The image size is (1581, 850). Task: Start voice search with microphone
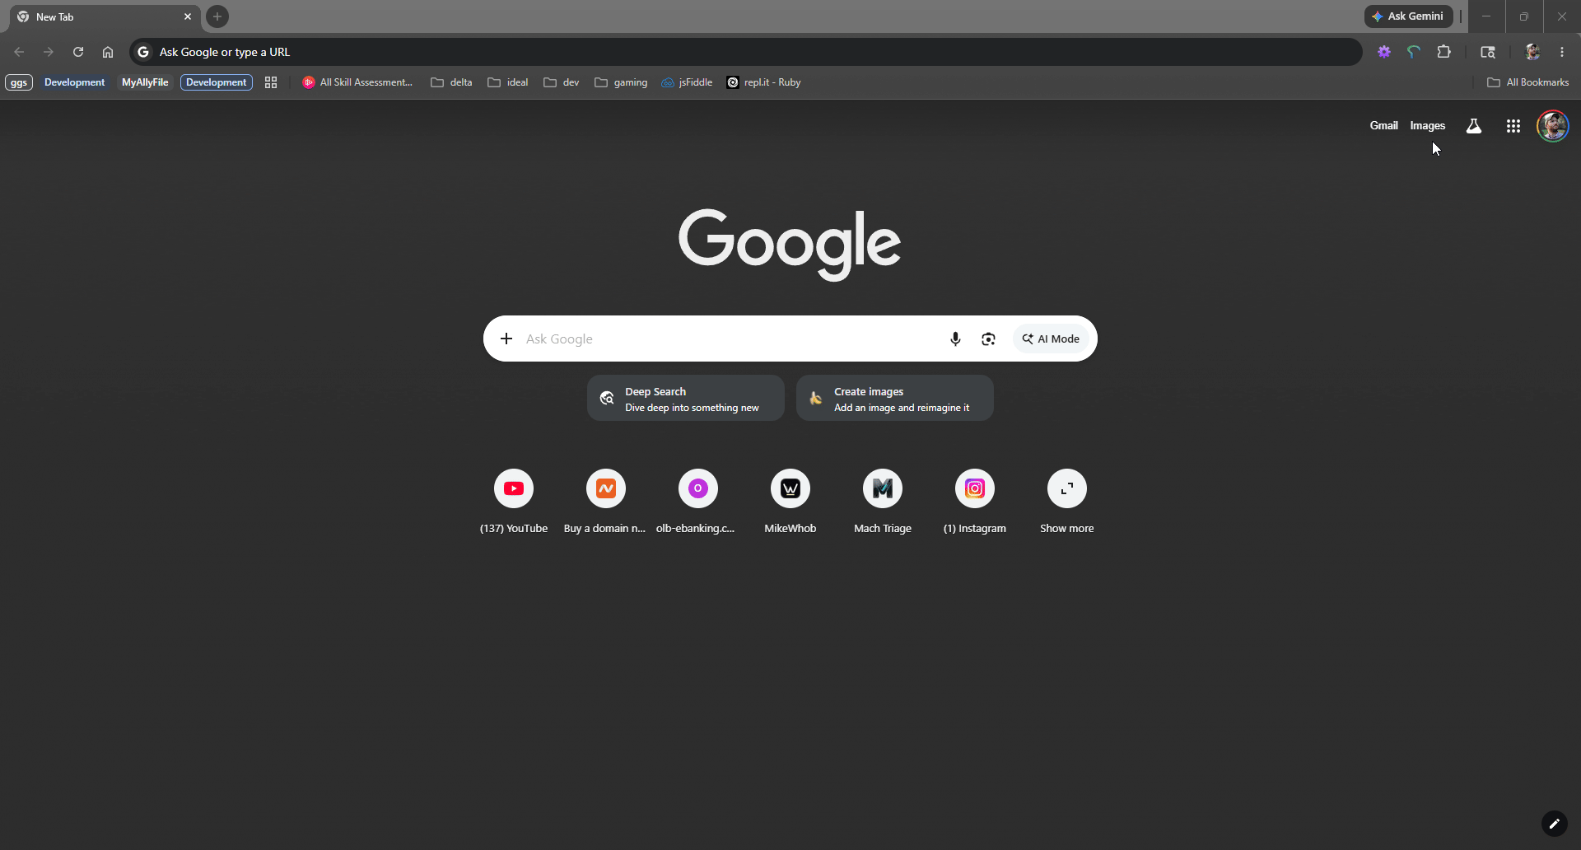pyautogui.click(x=955, y=339)
